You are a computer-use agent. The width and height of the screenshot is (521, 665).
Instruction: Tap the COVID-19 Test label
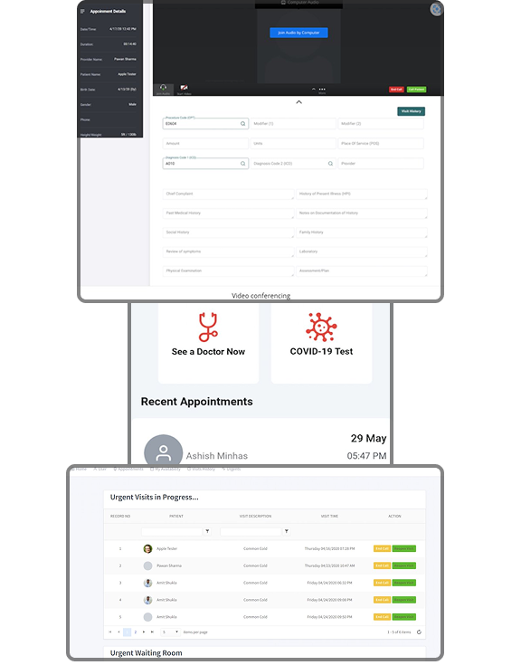pos(321,352)
